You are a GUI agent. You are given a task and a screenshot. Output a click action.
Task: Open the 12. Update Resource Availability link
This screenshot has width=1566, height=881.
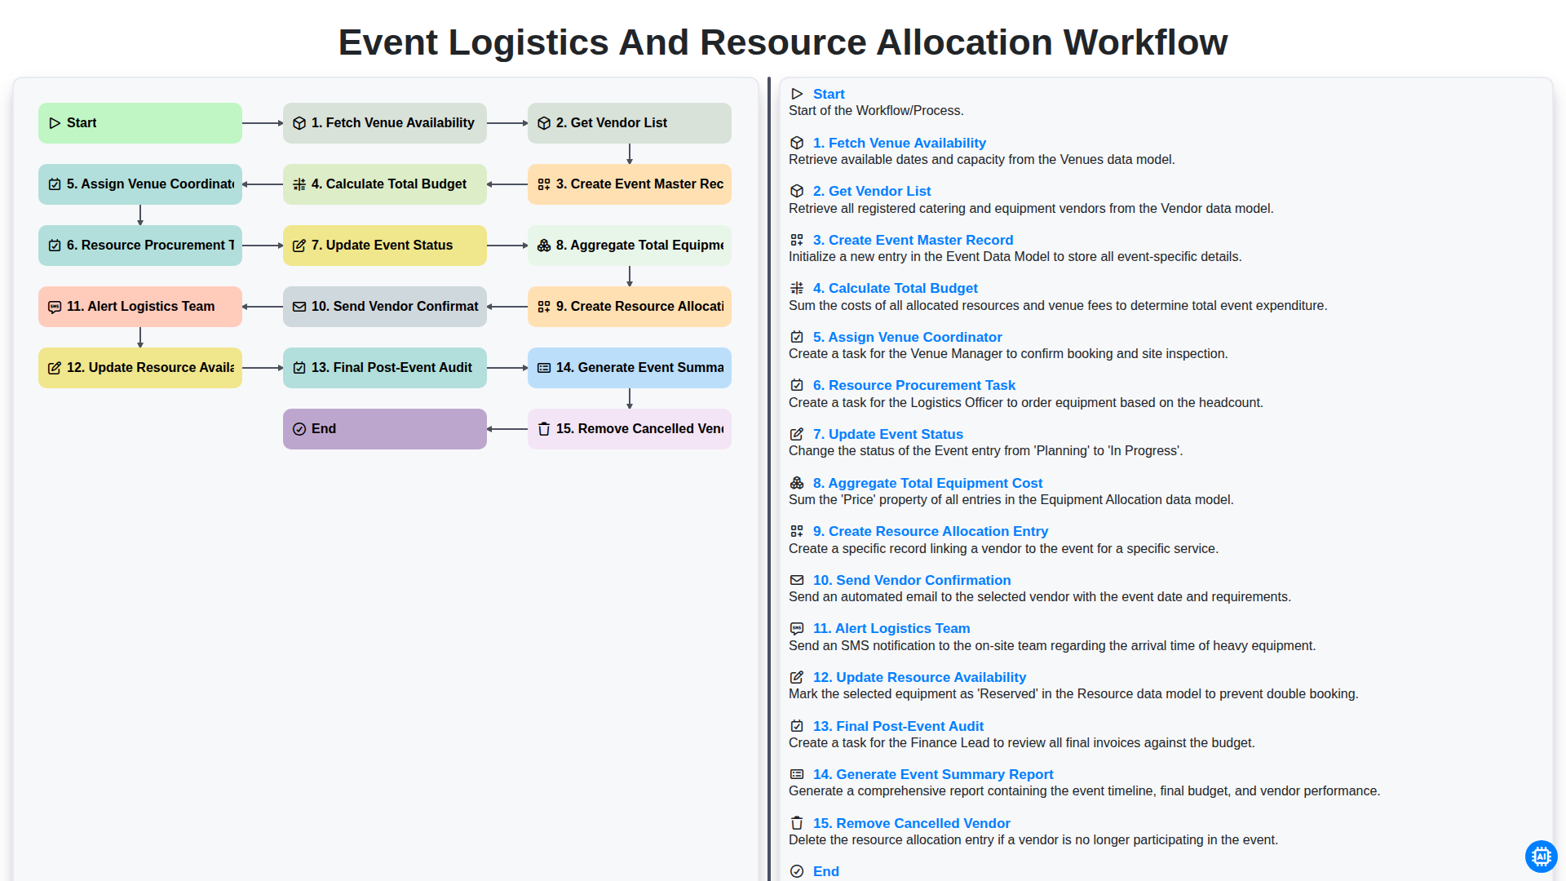919,677
